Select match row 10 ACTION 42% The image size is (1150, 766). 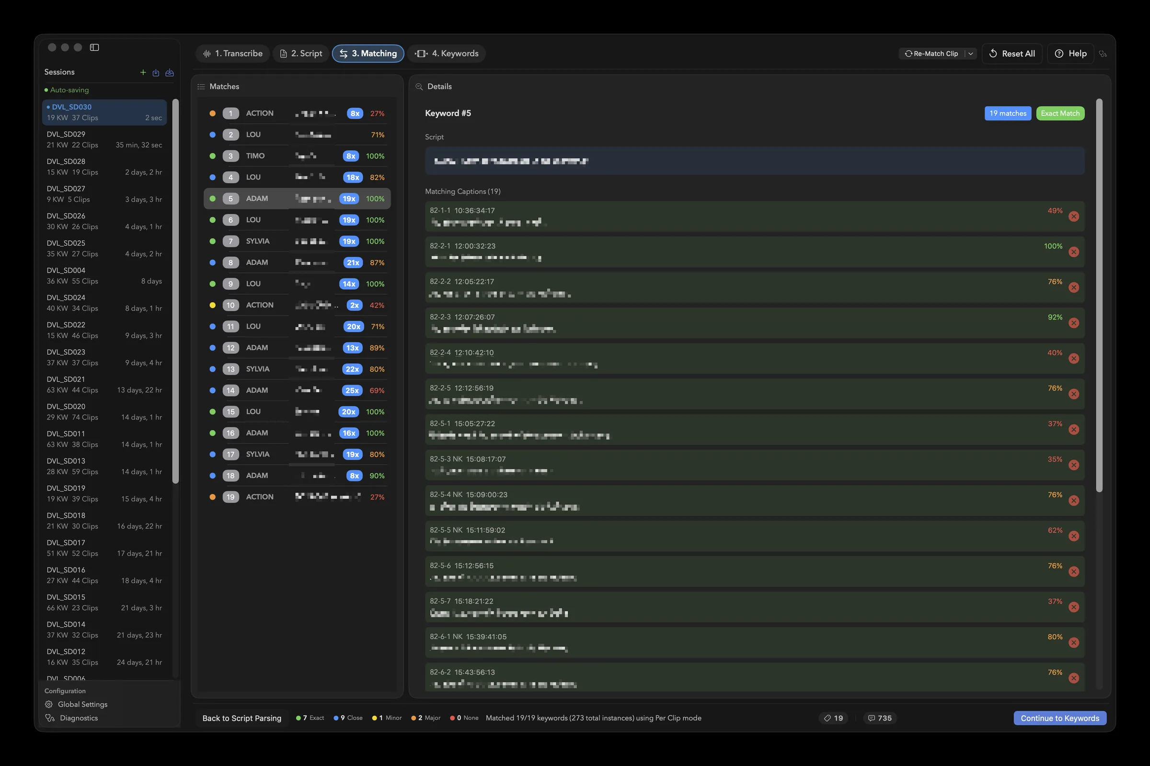point(297,305)
